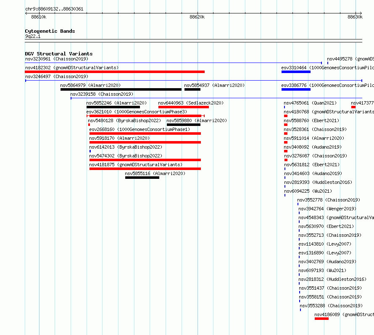This screenshot has width=374, height=335.
Task: Click the chr9:88609132..88630361 region text
Action: pyautogui.click(x=54, y=9)
